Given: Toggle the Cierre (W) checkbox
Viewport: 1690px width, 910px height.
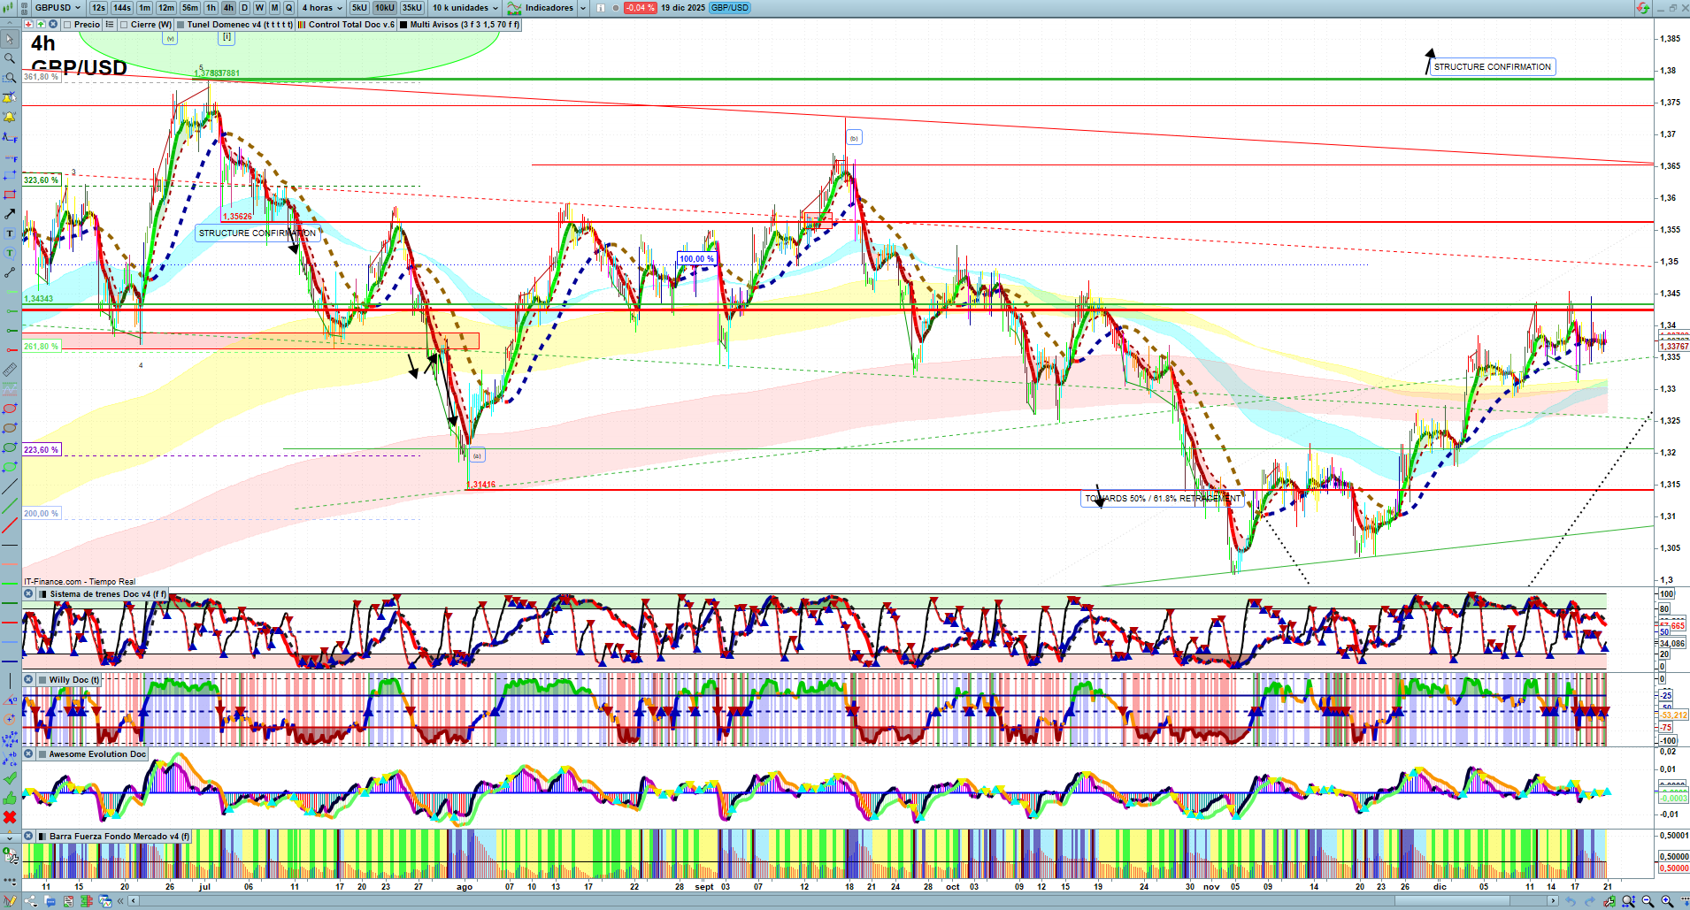Looking at the screenshot, I should [124, 25].
